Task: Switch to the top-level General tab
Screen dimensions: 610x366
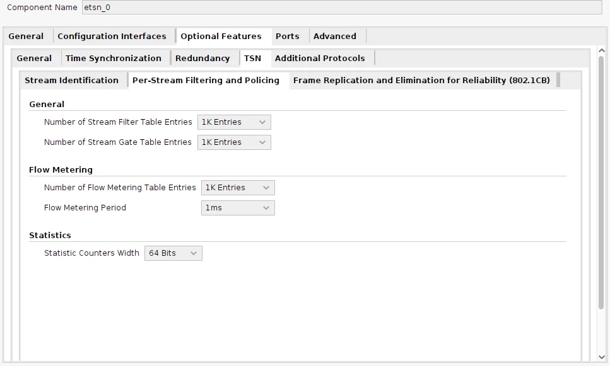Action: point(26,36)
